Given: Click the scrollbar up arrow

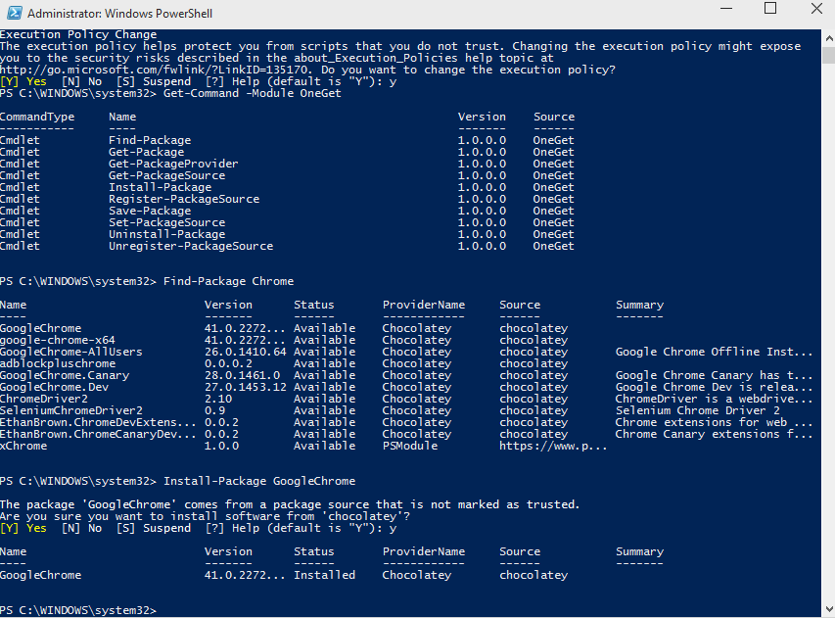Looking at the screenshot, I should (828, 38).
